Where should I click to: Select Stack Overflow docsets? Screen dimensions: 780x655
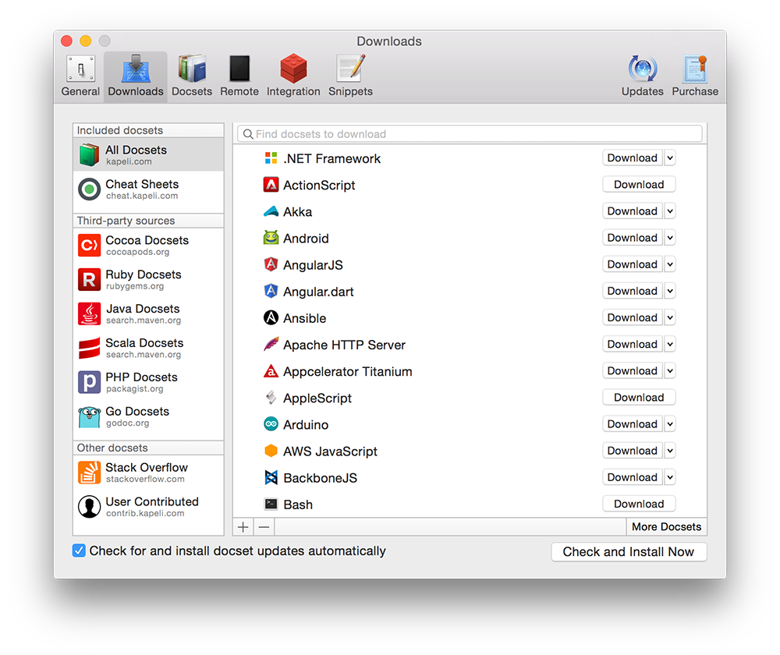click(x=148, y=473)
